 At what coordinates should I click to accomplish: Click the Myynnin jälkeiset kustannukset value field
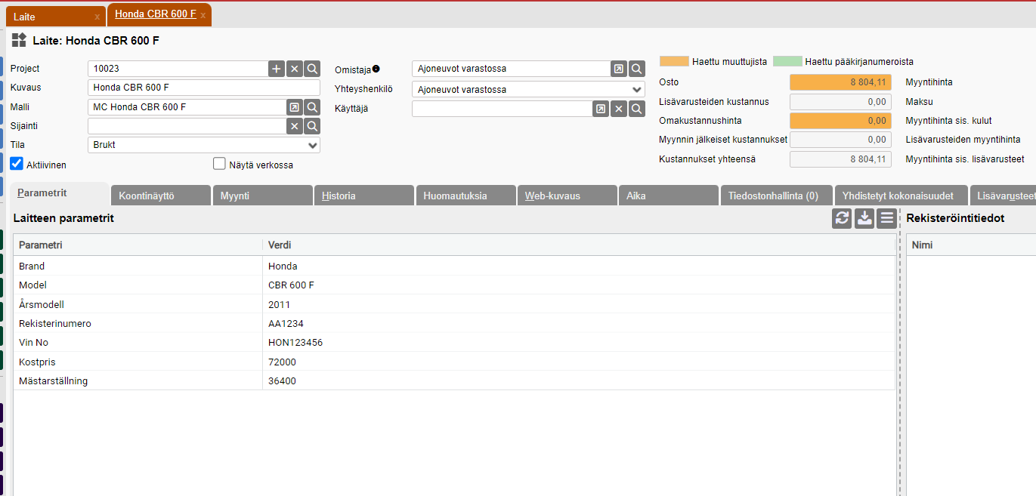(840, 140)
